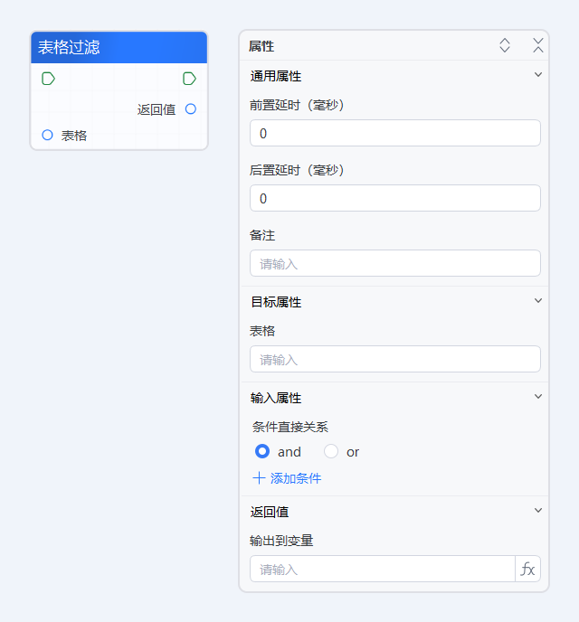The height and width of the screenshot is (622, 579).
Task: Select the "or" radio button
Action: 331,451
